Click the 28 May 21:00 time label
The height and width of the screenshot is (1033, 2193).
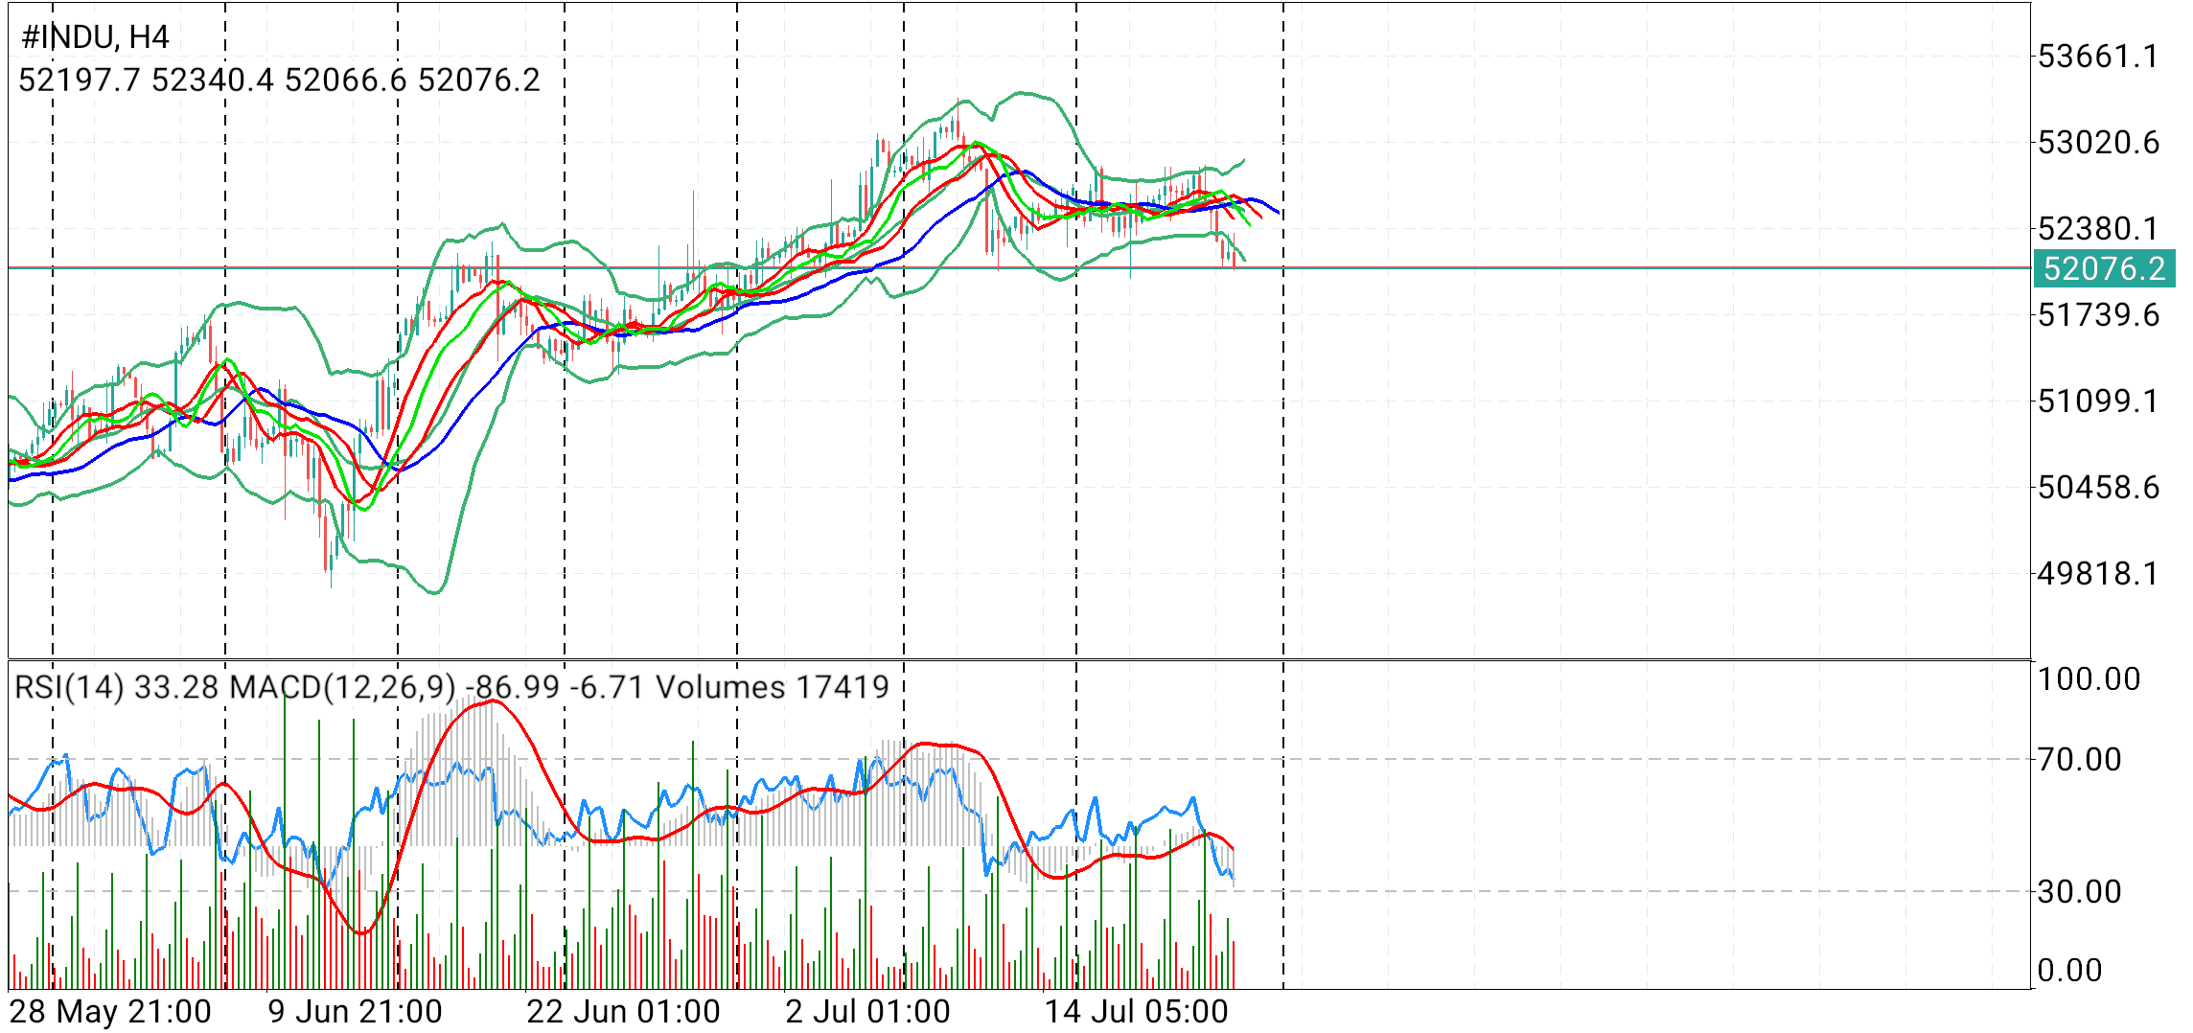(110, 1012)
